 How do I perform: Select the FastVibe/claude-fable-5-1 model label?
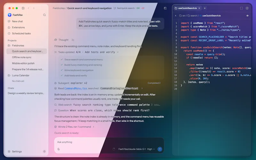132,149
